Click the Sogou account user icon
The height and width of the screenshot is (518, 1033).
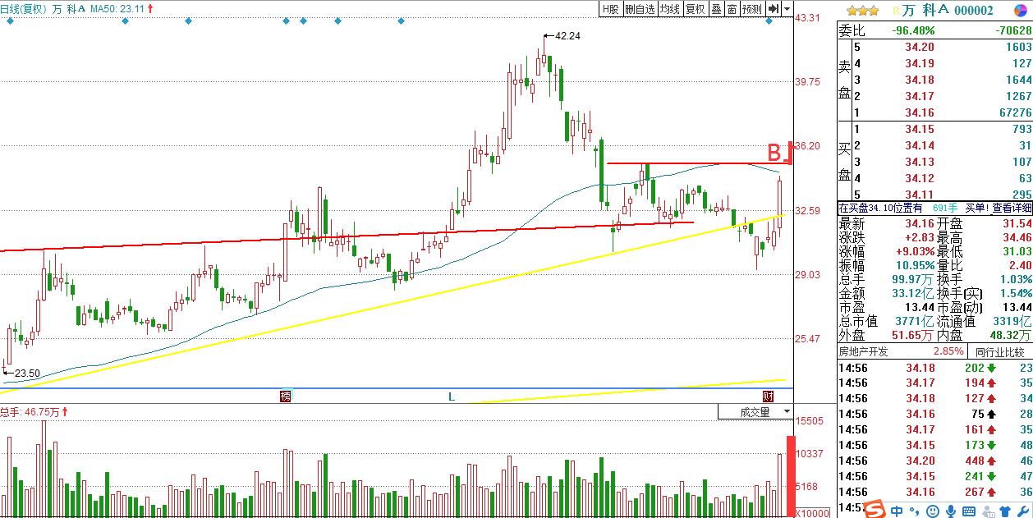coord(987,511)
